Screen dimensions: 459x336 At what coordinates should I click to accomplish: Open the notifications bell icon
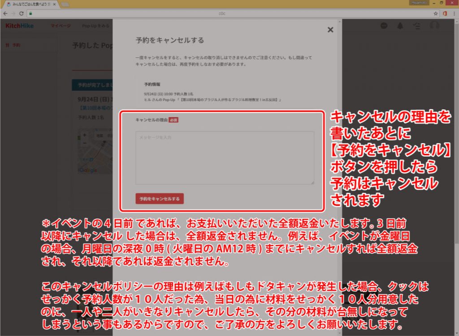click(400, 26)
